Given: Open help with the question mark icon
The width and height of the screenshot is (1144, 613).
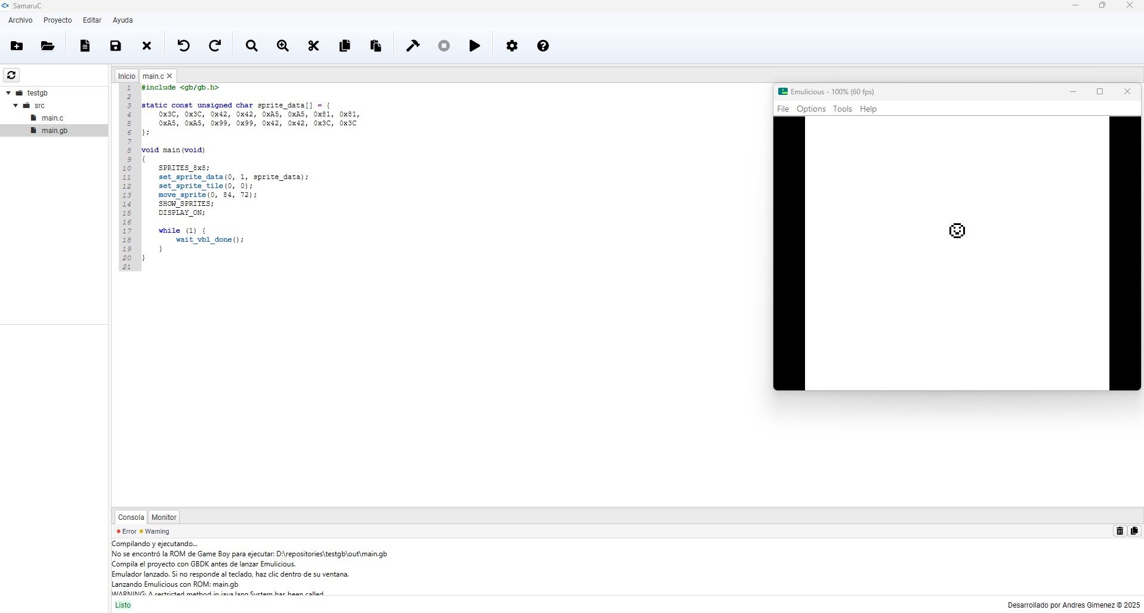Looking at the screenshot, I should [543, 46].
